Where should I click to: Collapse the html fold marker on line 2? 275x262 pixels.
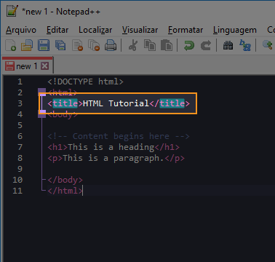[41, 92]
